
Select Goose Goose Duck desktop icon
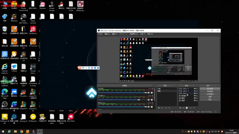tap(24, 6)
